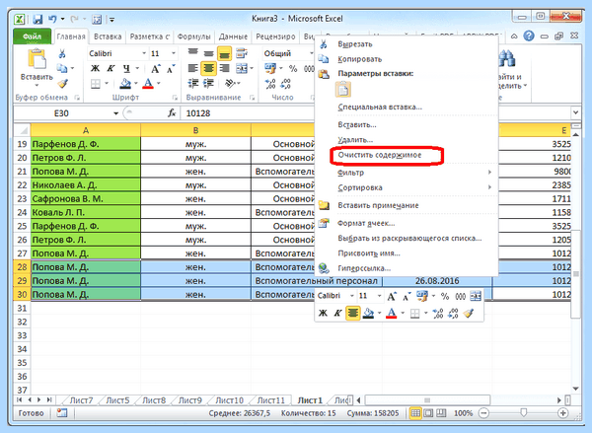Image resolution: width=592 pixels, height=433 pixels.
Task: Choose Формат ячеек menu entry
Action: pos(366,223)
